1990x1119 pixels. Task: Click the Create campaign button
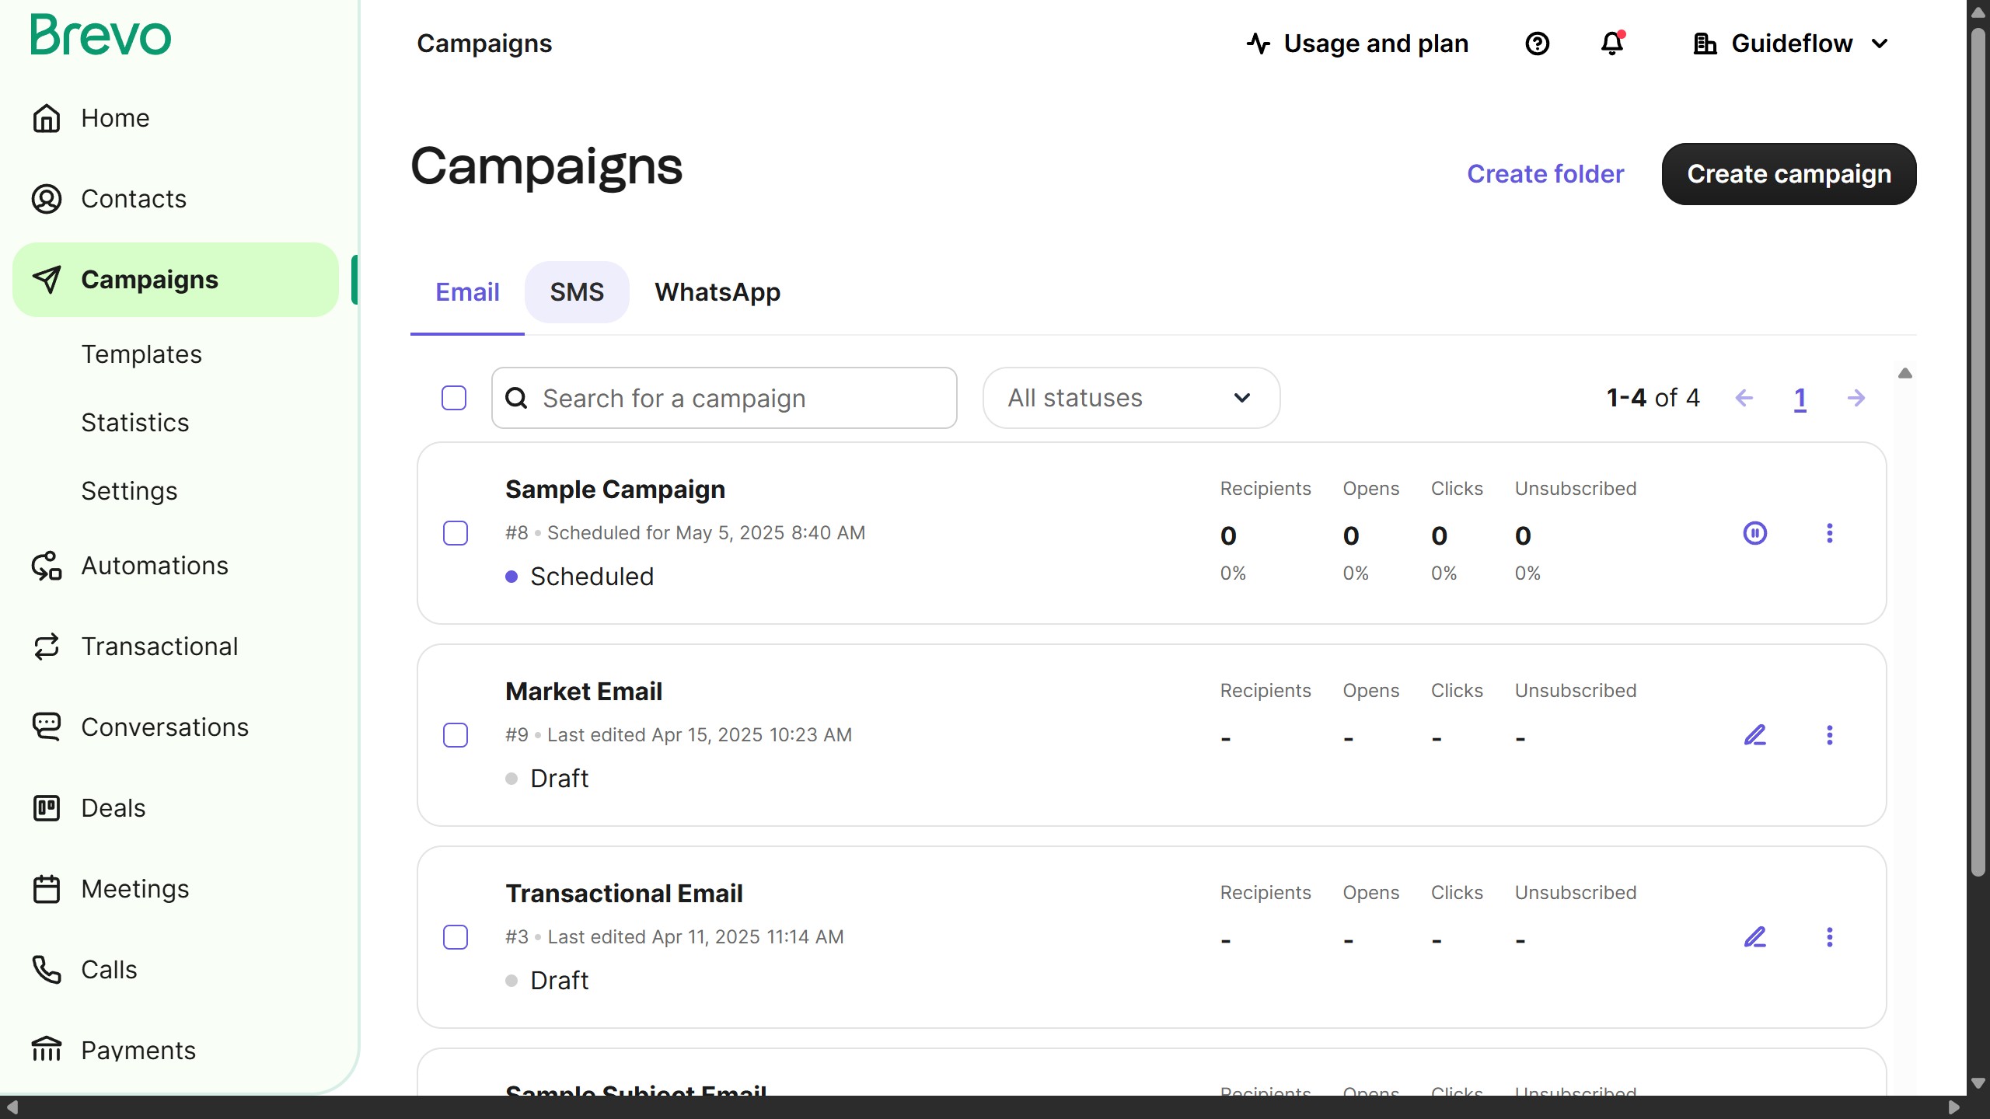[1789, 174]
